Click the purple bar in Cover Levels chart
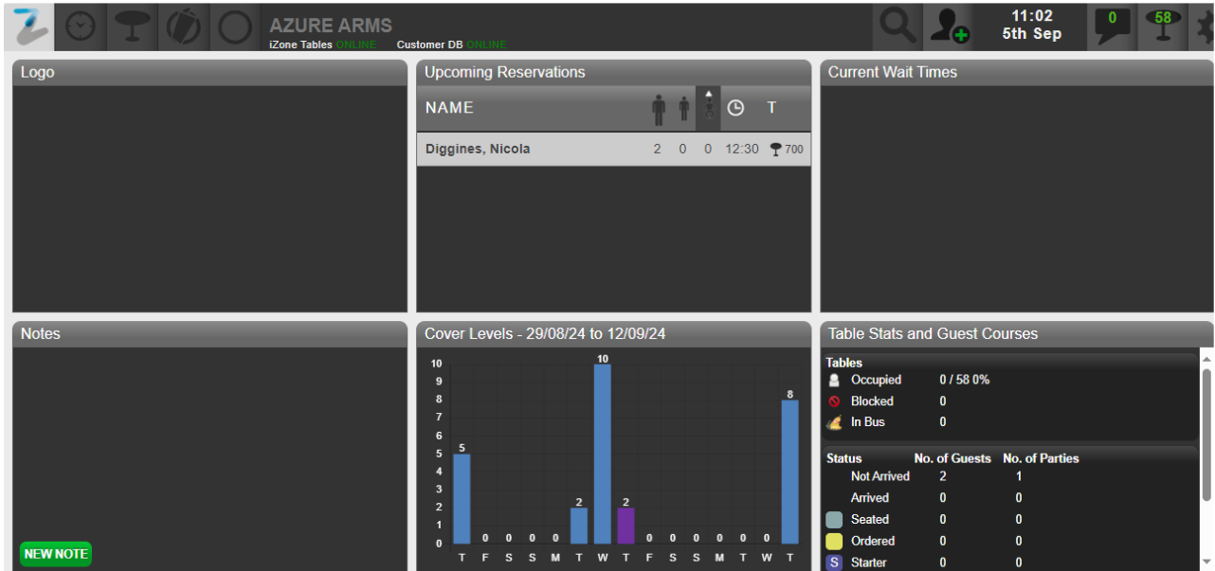Viewport: 1215px width, 571px height. coord(626,526)
